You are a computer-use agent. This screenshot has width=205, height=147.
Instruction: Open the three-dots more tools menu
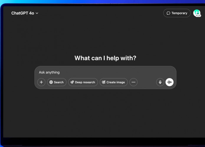click(133, 82)
